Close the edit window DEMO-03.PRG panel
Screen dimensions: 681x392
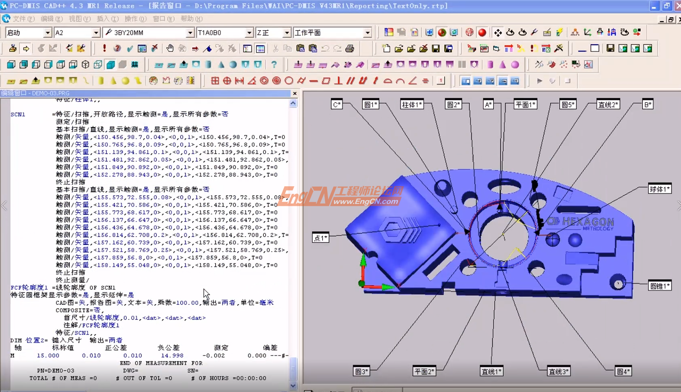pyautogui.click(x=294, y=93)
